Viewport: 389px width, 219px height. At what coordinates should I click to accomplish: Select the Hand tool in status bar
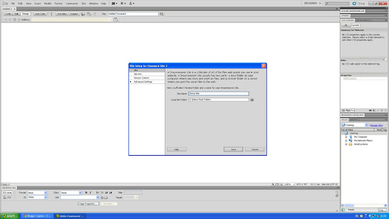277,184
